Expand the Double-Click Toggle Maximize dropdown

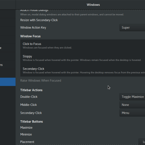coord(132,97)
